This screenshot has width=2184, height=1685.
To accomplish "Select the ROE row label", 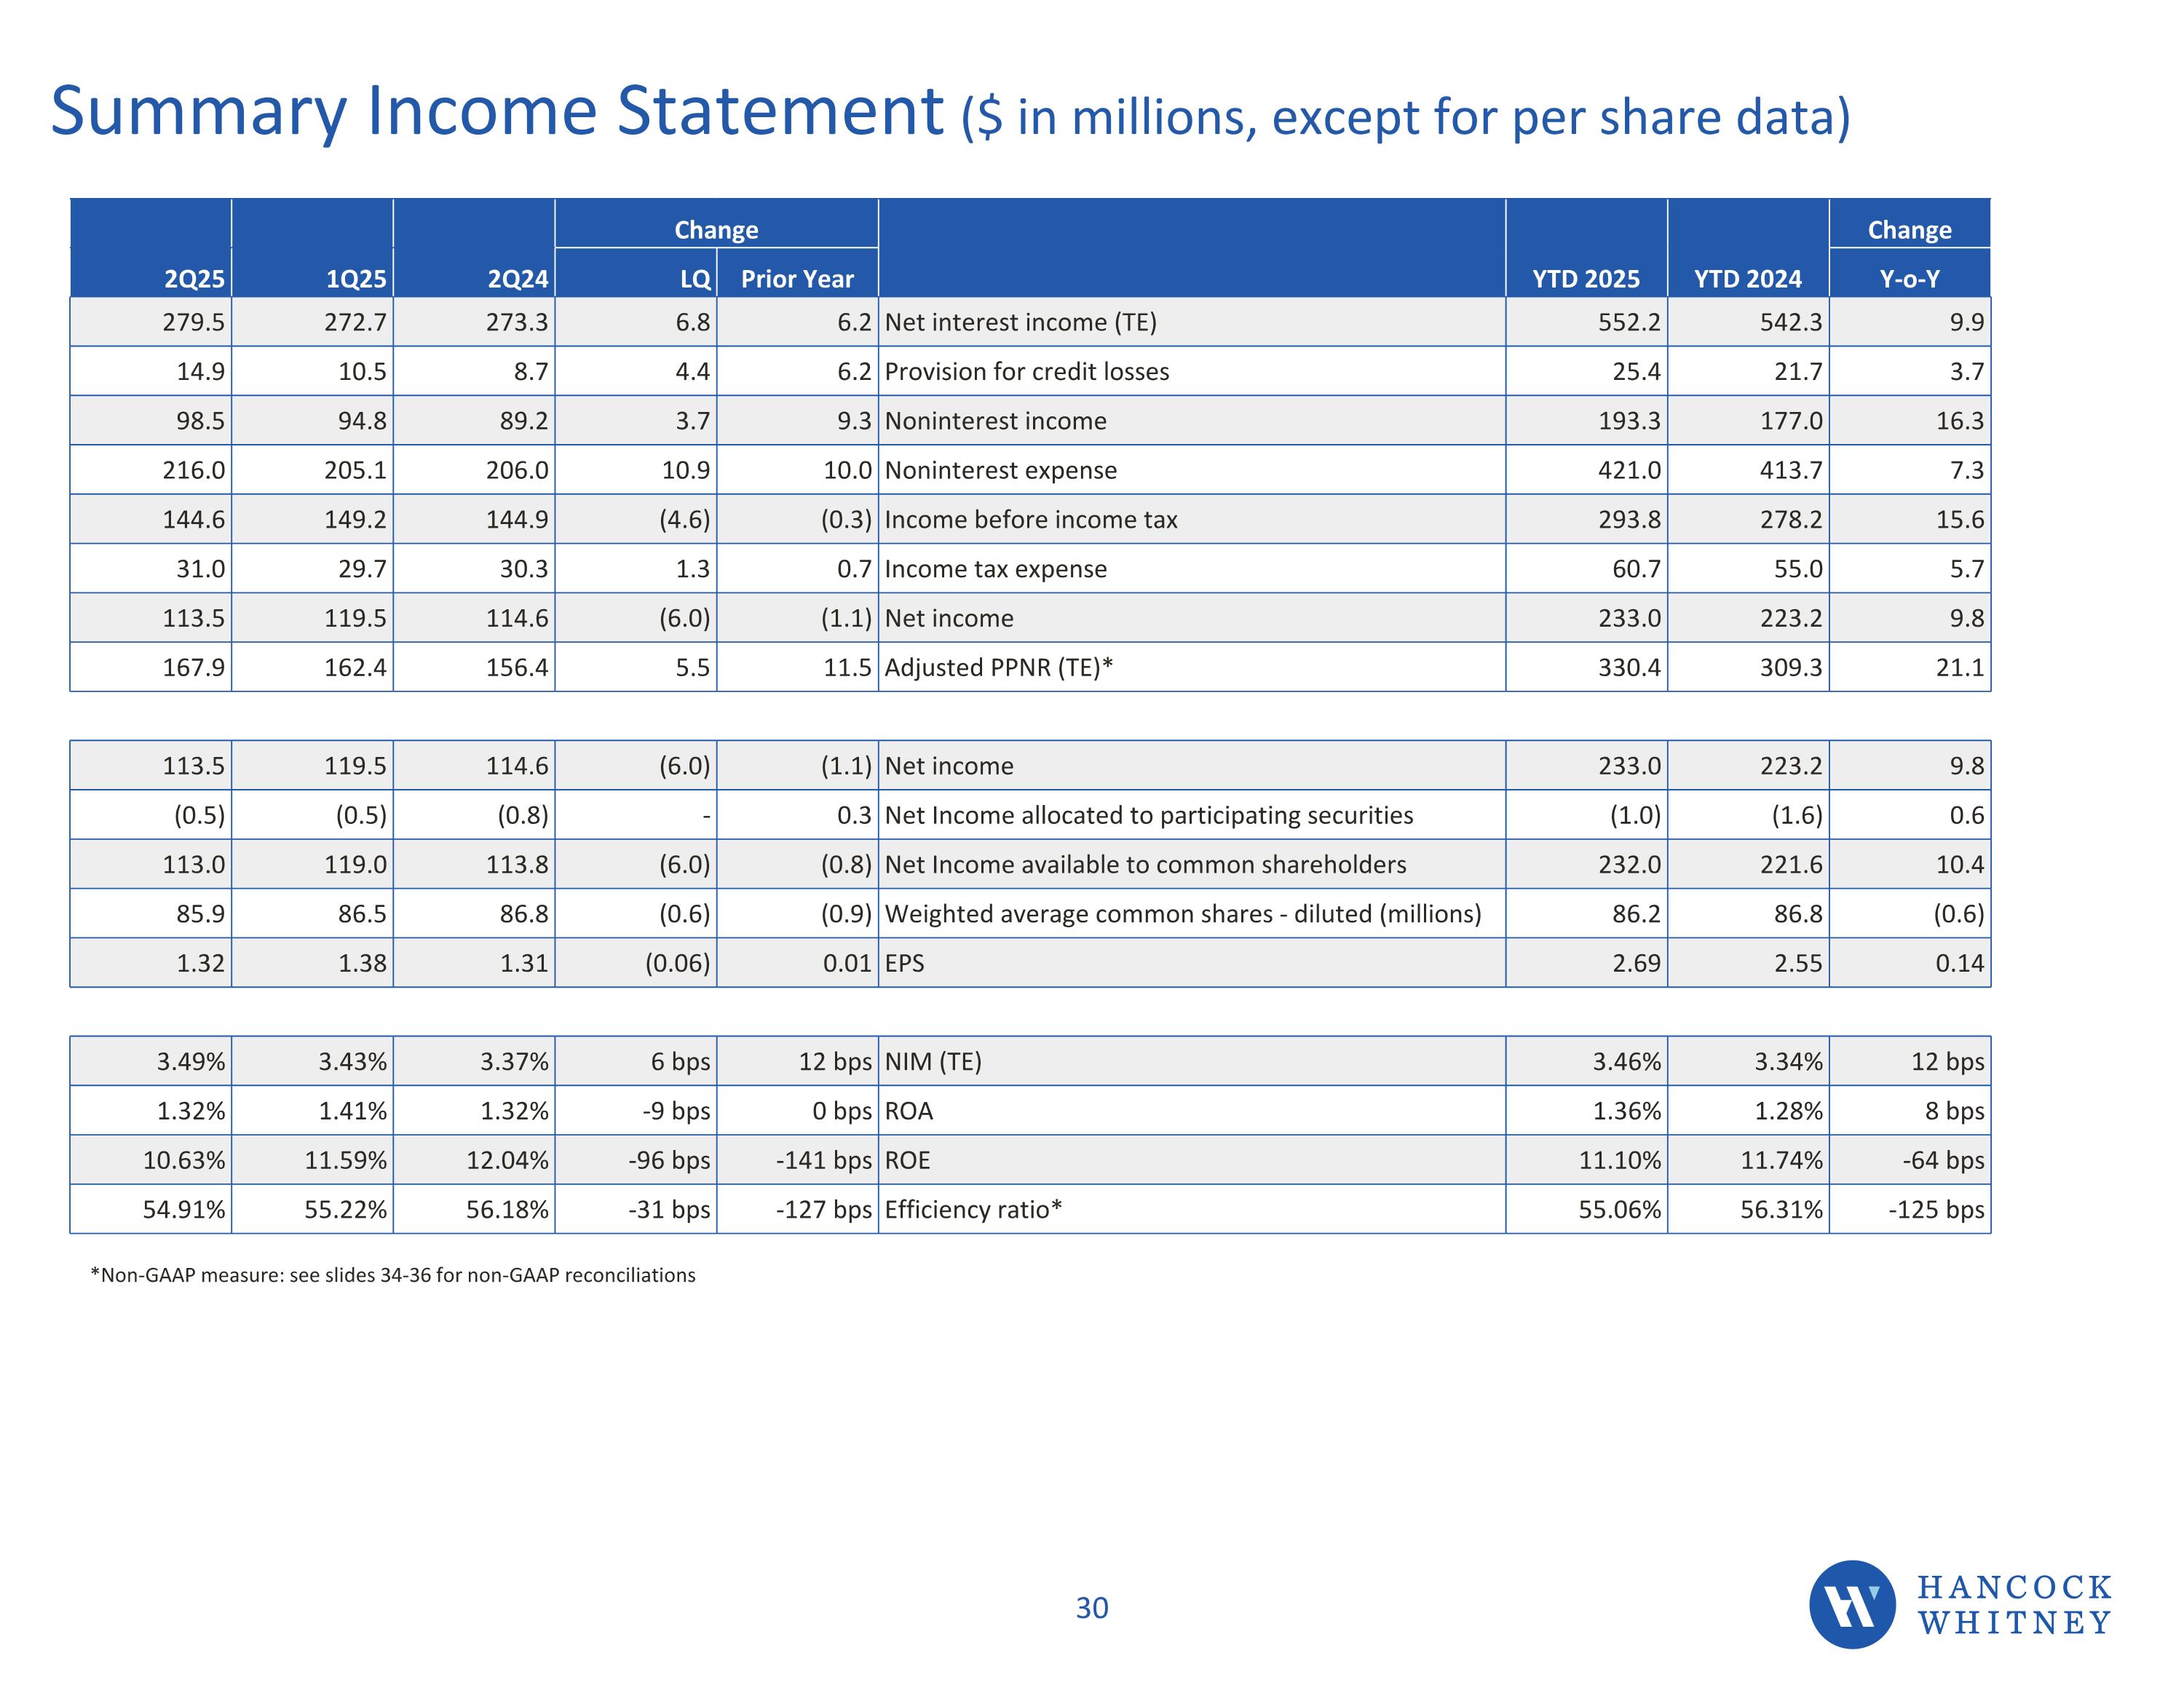I will pos(907,1160).
